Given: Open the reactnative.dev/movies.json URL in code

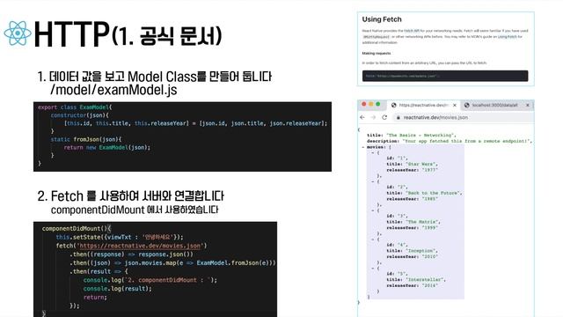Looking at the screenshot, I should click(x=140, y=246).
